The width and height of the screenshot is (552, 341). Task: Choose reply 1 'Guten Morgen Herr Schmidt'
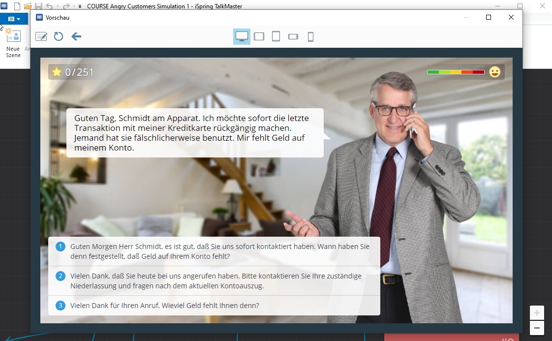click(214, 251)
